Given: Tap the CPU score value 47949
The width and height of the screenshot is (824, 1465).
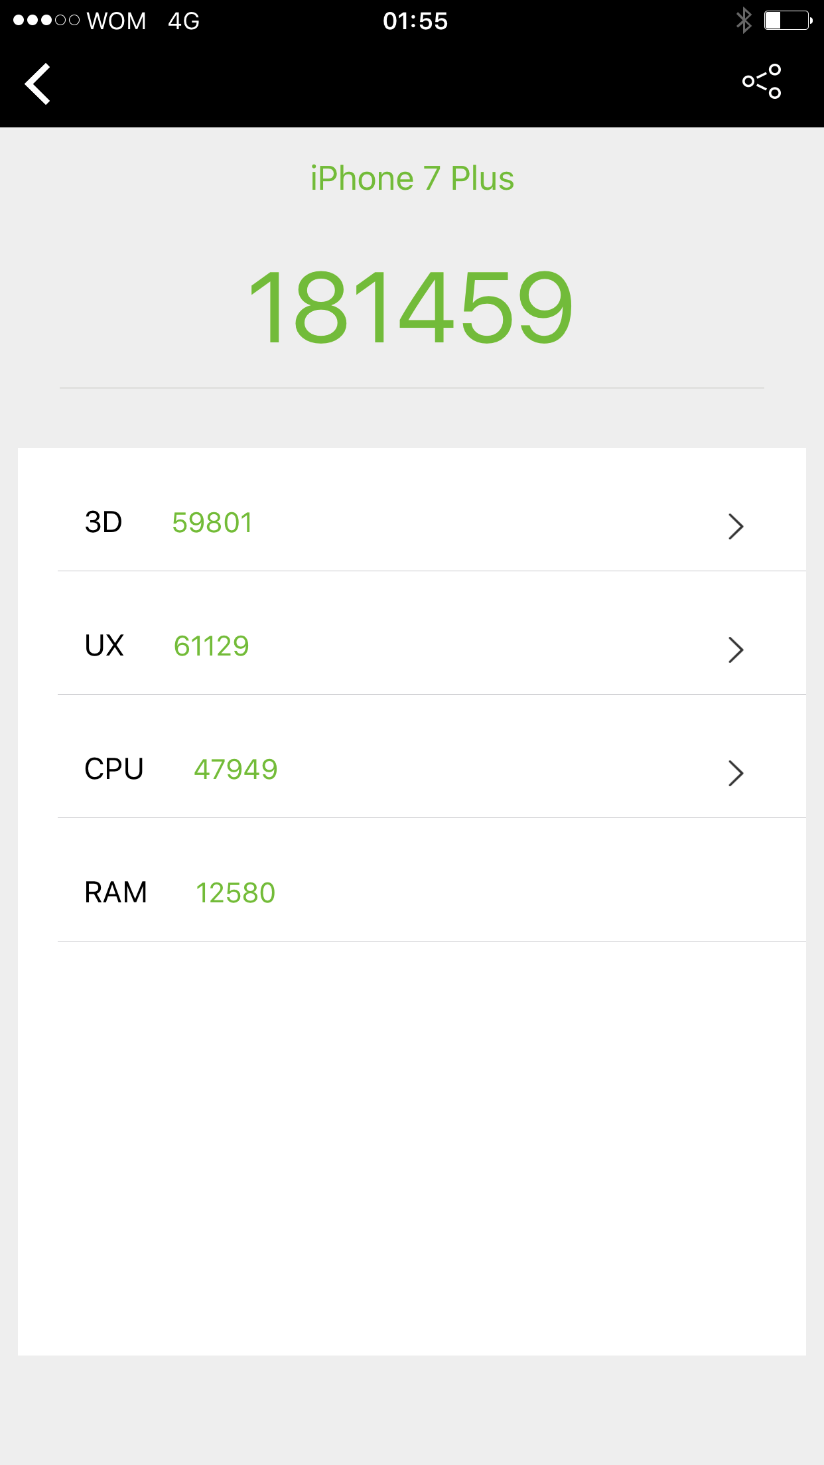Looking at the screenshot, I should 236,770.
